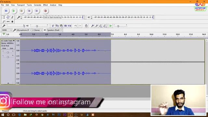Redo the last undone action
The height and width of the screenshot is (117, 208).
80,26
